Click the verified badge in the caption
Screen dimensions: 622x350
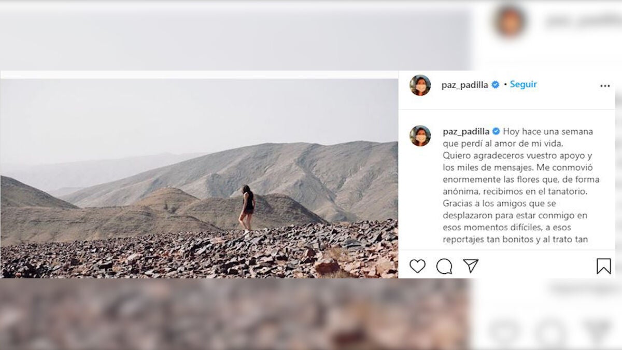coord(497,131)
